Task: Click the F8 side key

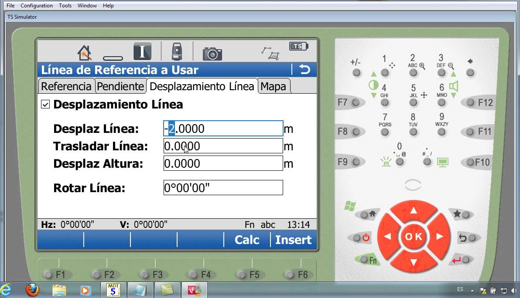Action: pos(356,132)
